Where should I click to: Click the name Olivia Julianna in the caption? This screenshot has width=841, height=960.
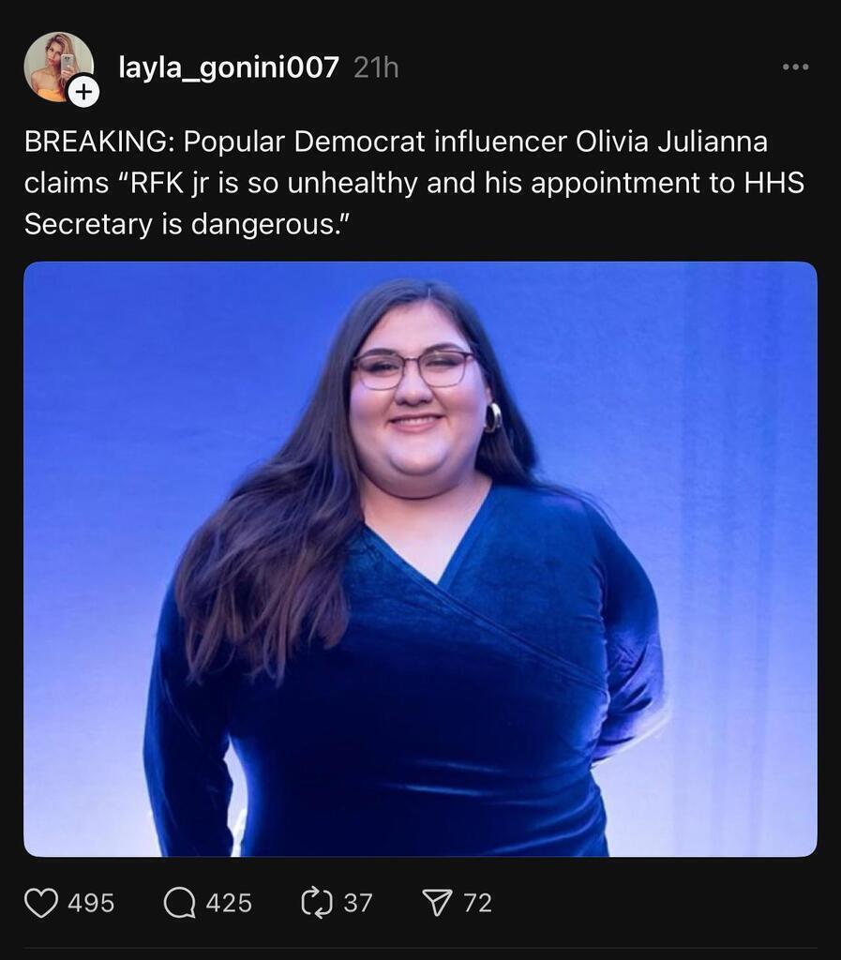tap(671, 142)
